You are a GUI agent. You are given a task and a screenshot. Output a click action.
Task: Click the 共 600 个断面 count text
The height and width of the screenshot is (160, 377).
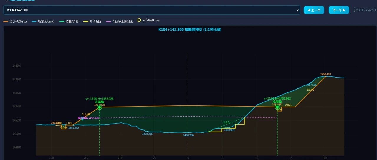pos(364,10)
